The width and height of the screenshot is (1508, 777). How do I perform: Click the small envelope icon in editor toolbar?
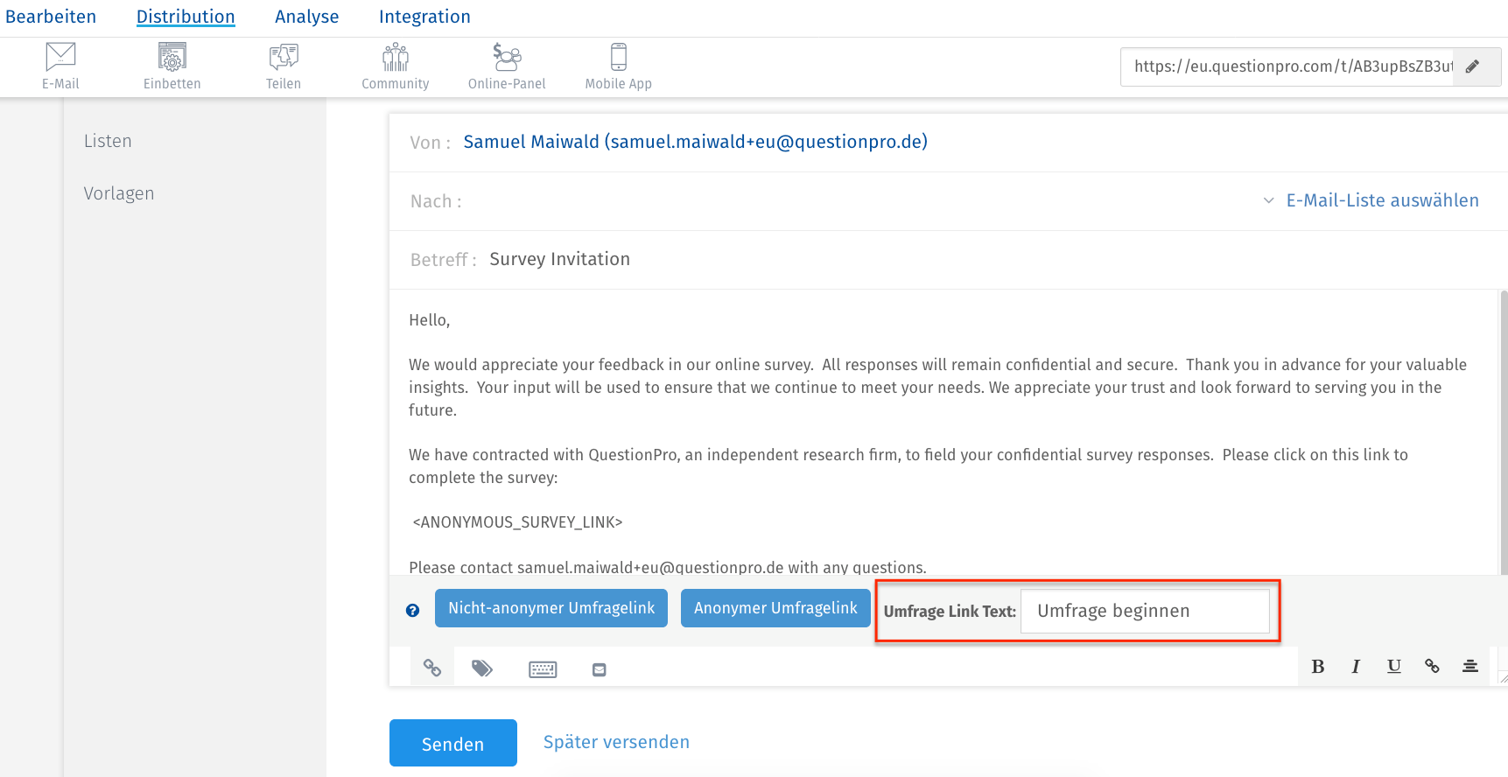[600, 669]
